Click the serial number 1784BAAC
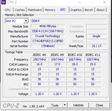The width and height of the screenshot is (112, 111). (x=48, y=46)
